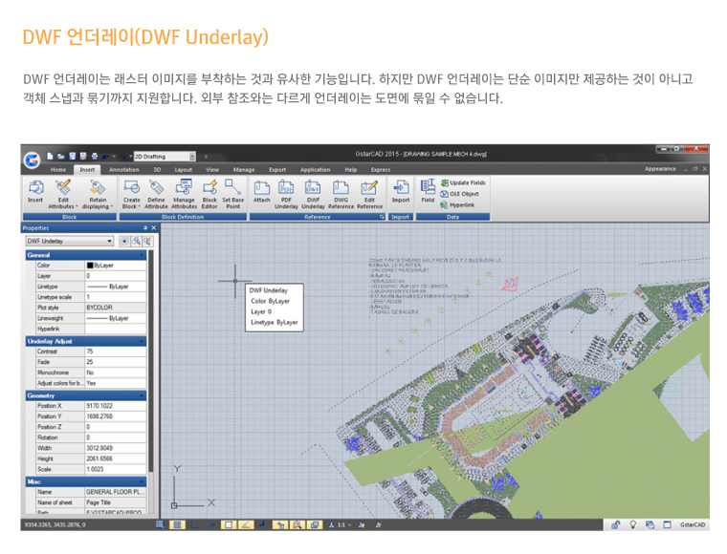This screenshot has width=727, height=554.
Task: Click the Define Attribute icon
Action: 156,191
